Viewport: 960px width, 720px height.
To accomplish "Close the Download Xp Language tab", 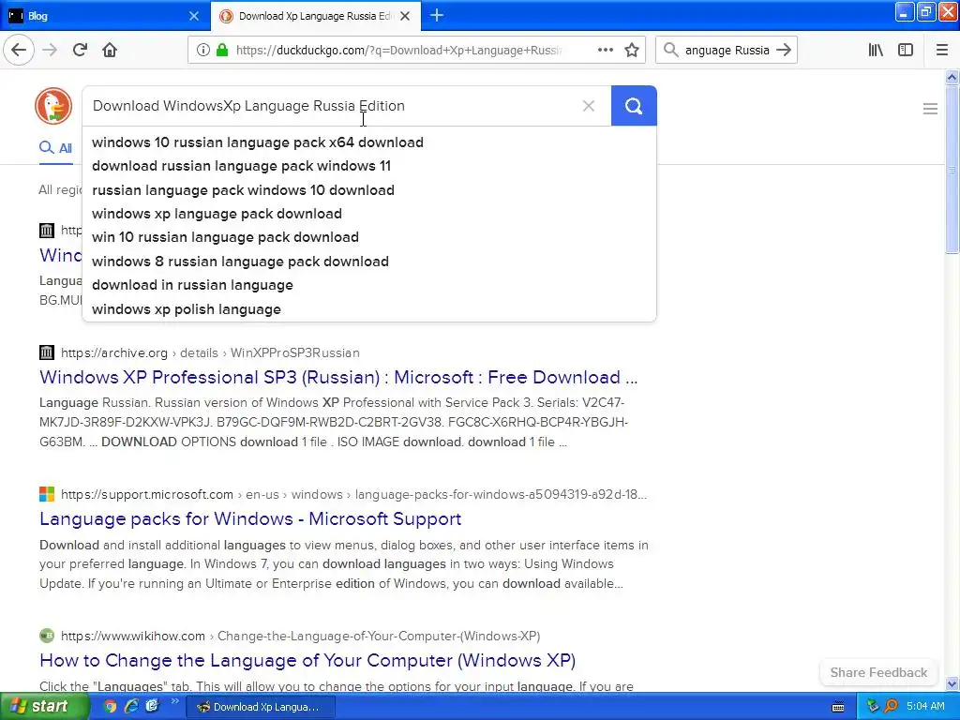I will point(405,16).
